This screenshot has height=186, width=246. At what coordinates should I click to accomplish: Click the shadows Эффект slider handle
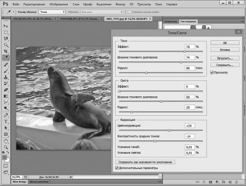pyautogui.click(x=184, y=51)
